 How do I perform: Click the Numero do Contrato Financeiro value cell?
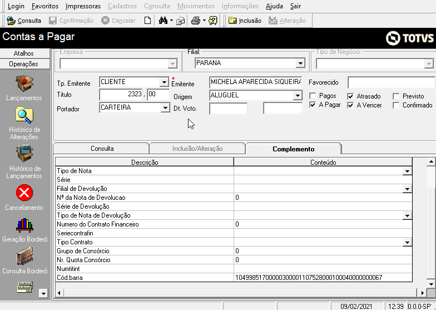click(323, 224)
